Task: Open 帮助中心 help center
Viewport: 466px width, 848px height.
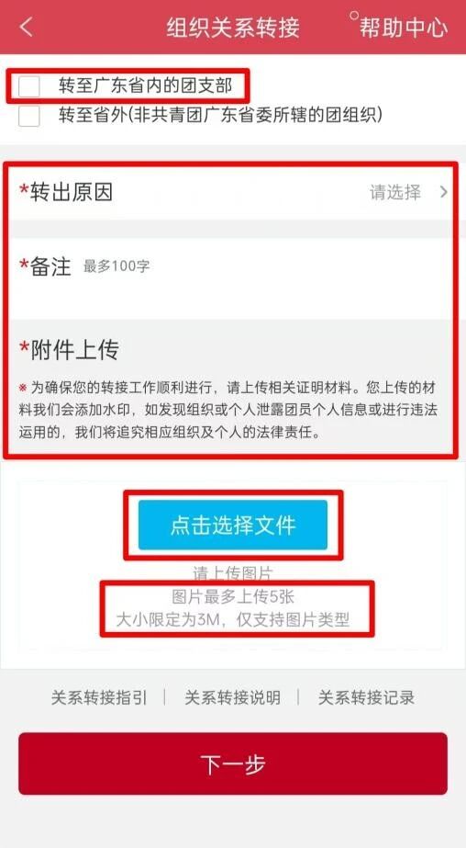Action: [x=404, y=28]
